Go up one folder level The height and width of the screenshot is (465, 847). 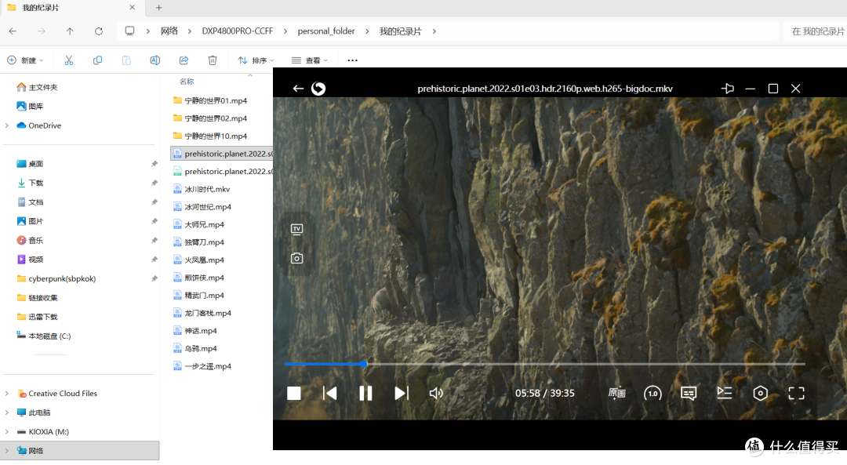tap(70, 31)
